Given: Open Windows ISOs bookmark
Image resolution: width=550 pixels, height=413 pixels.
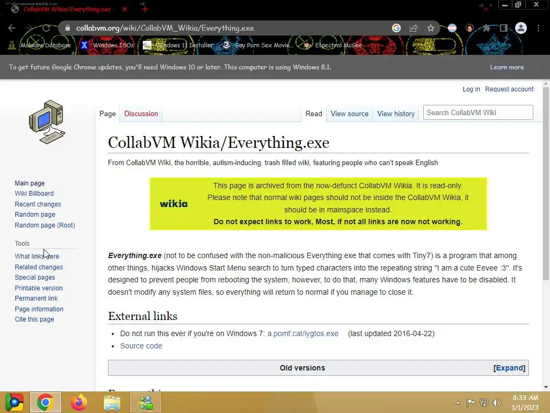Looking at the screenshot, I should (107, 45).
